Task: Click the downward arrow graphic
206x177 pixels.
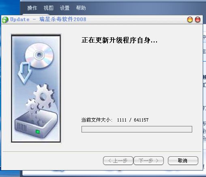Action: [25, 73]
